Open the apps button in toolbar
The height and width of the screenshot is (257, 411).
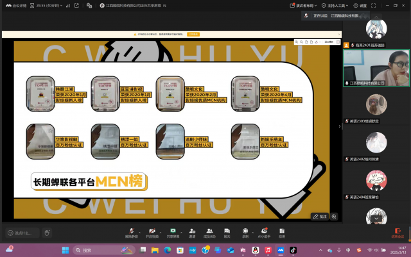[282, 231]
